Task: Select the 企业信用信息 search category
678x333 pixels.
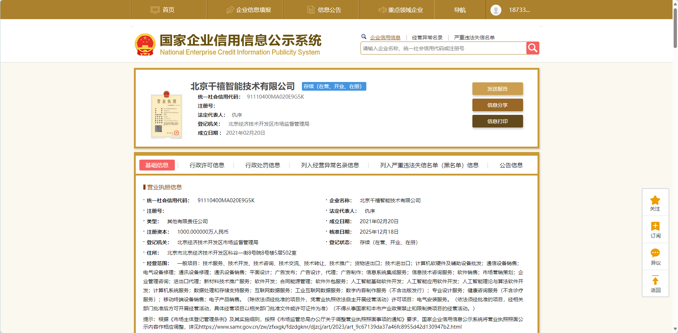Action: [x=385, y=38]
